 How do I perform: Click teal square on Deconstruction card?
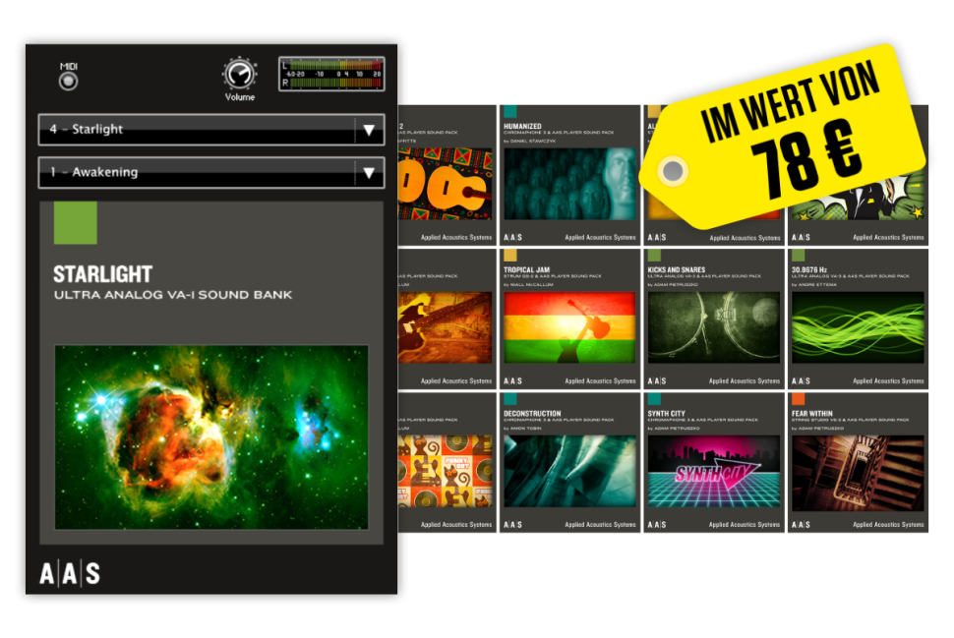coord(510,399)
